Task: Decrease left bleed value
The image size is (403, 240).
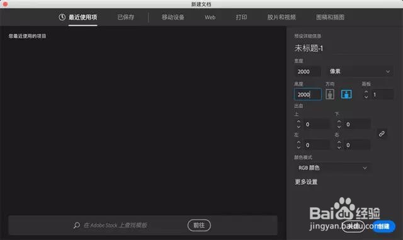Action: pos(298,147)
